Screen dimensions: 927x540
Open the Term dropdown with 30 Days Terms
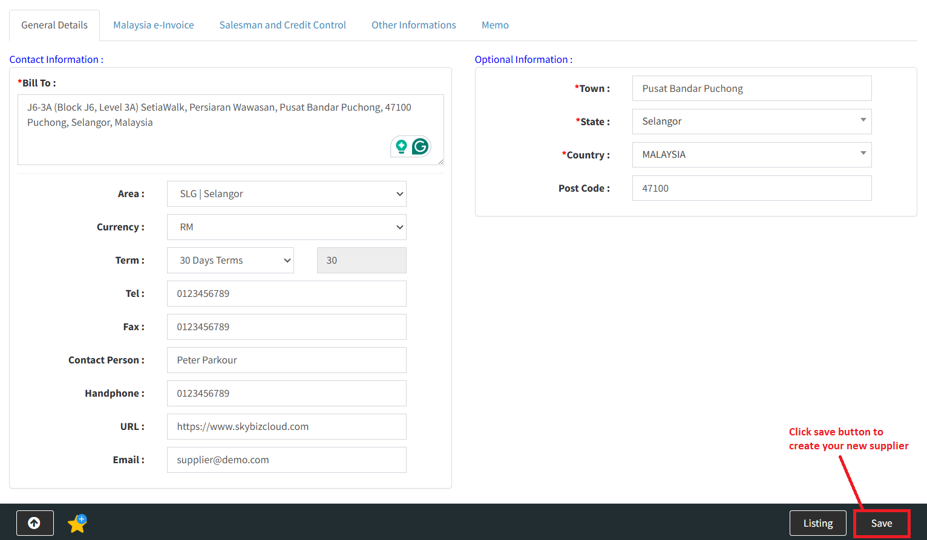[230, 261]
